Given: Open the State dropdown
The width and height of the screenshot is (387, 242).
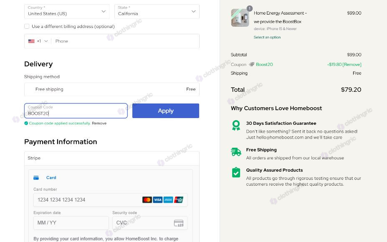Looking at the screenshot, I should [x=157, y=11].
